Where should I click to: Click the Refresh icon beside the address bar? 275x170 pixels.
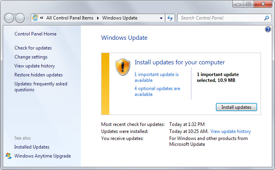tap(170, 18)
